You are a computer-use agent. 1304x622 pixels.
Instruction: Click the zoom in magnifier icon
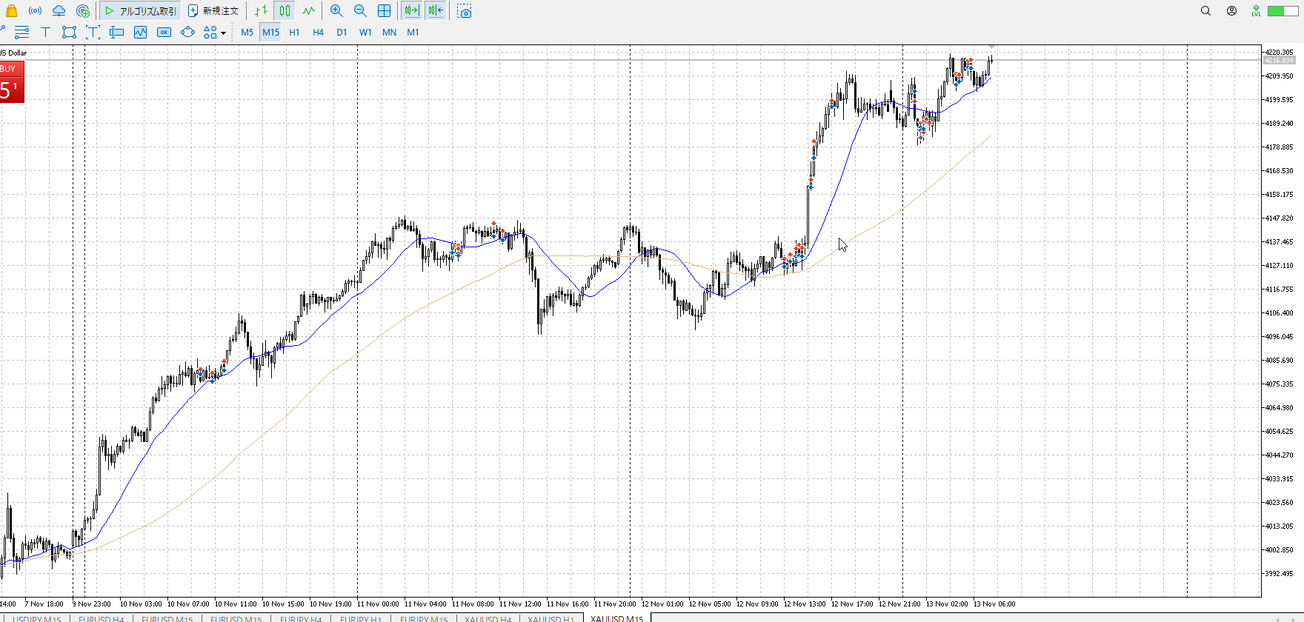pos(336,11)
